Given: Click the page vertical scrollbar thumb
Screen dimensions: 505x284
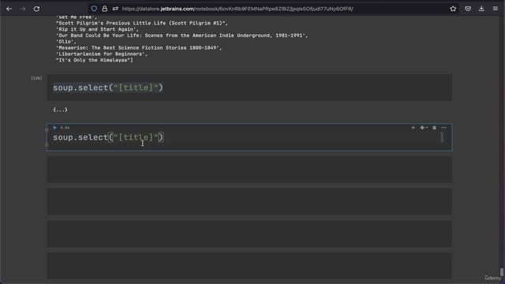Looking at the screenshot, I should pyautogui.click(x=502, y=271).
